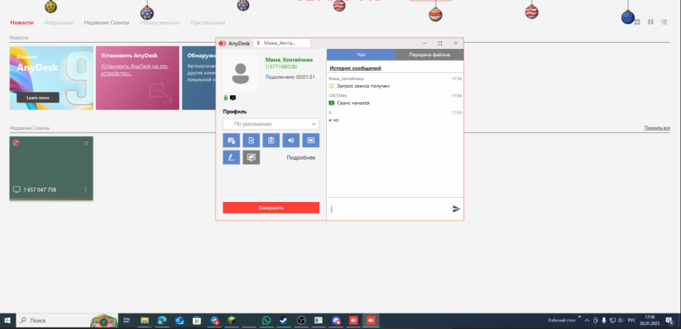681x329 pixels.
Task: Click 'Запрос сеанса получен' chat message
Action: point(363,86)
